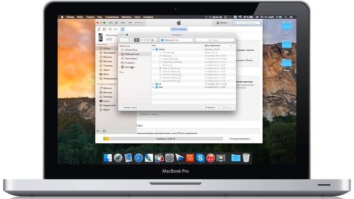Viewport: 354px width, 199px height.
Task: Open the arrange-by dropdown in Open dialog
Action: click(153, 40)
